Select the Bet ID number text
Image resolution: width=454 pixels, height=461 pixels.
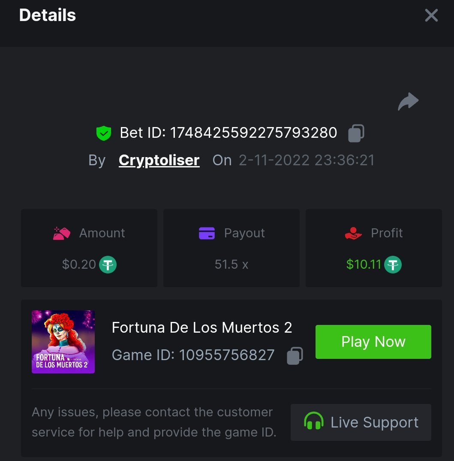click(253, 133)
